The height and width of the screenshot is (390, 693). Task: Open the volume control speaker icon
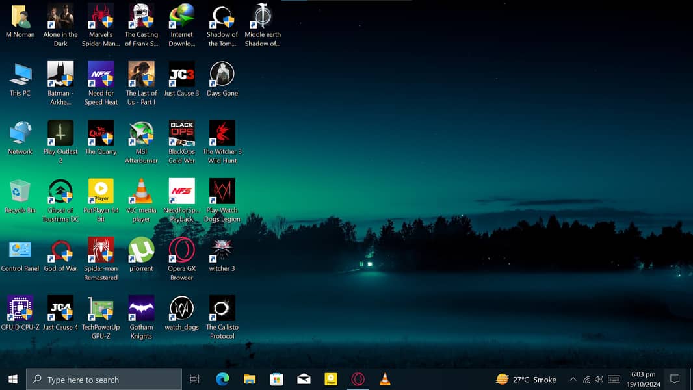599,380
